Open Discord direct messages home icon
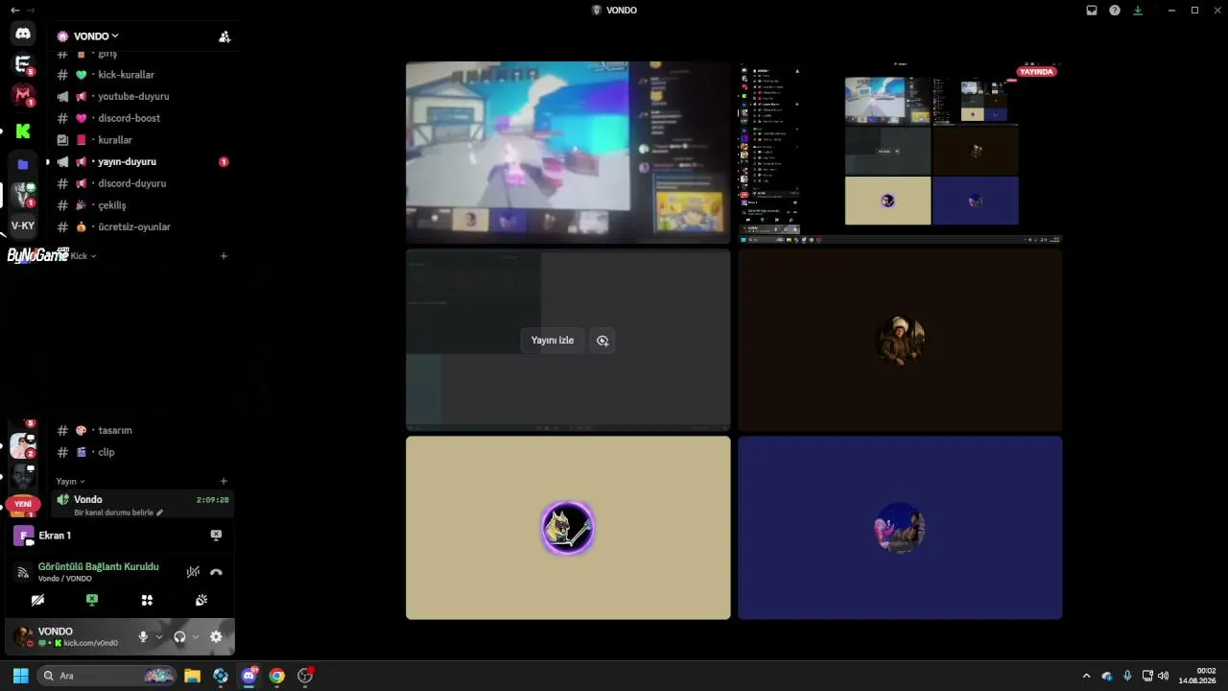The width and height of the screenshot is (1228, 691). click(23, 34)
